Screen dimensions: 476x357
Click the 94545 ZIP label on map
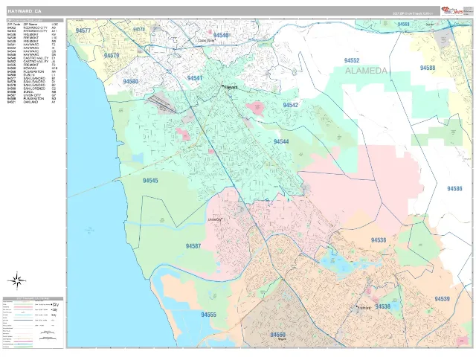coord(150,181)
